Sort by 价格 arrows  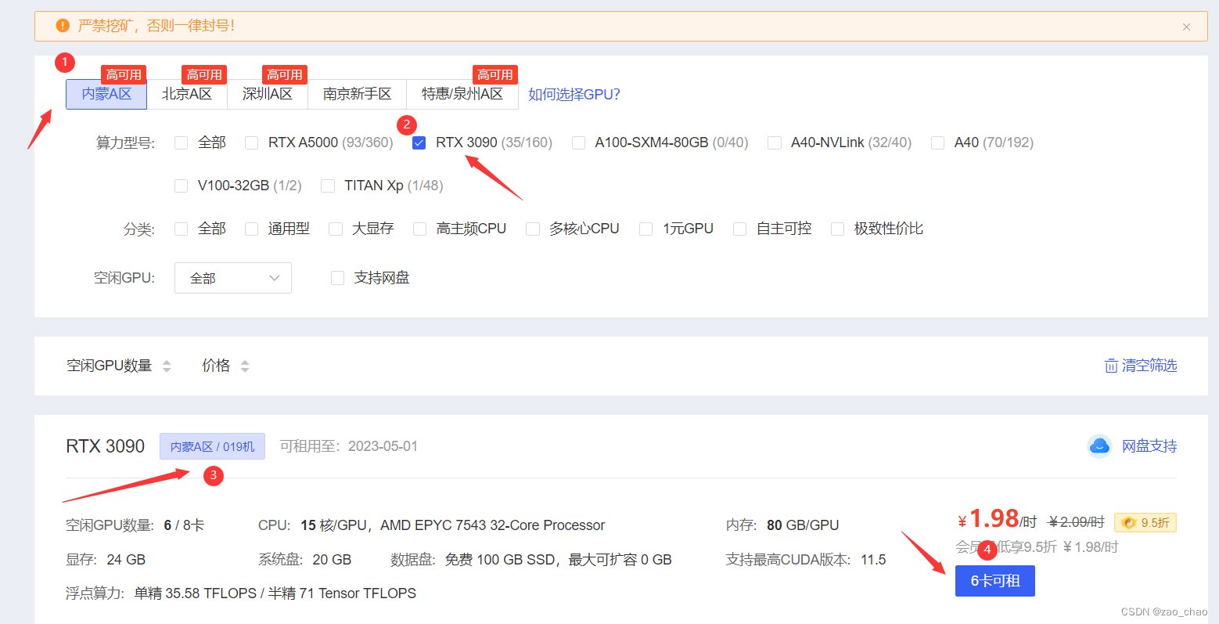[x=245, y=366]
